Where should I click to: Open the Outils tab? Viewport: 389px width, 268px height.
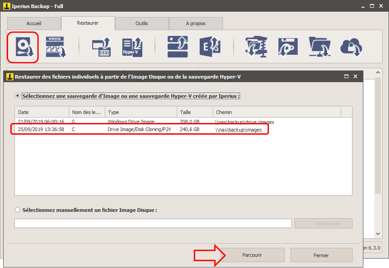[x=142, y=23]
